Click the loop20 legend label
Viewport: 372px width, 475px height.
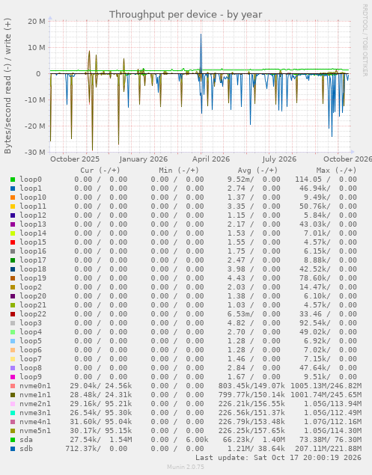(x=33, y=296)
